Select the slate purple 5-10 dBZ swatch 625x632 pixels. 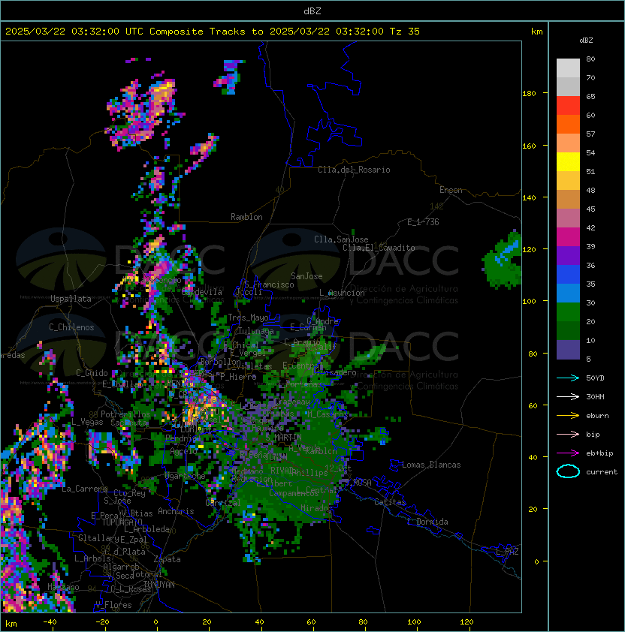(x=568, y=350)
